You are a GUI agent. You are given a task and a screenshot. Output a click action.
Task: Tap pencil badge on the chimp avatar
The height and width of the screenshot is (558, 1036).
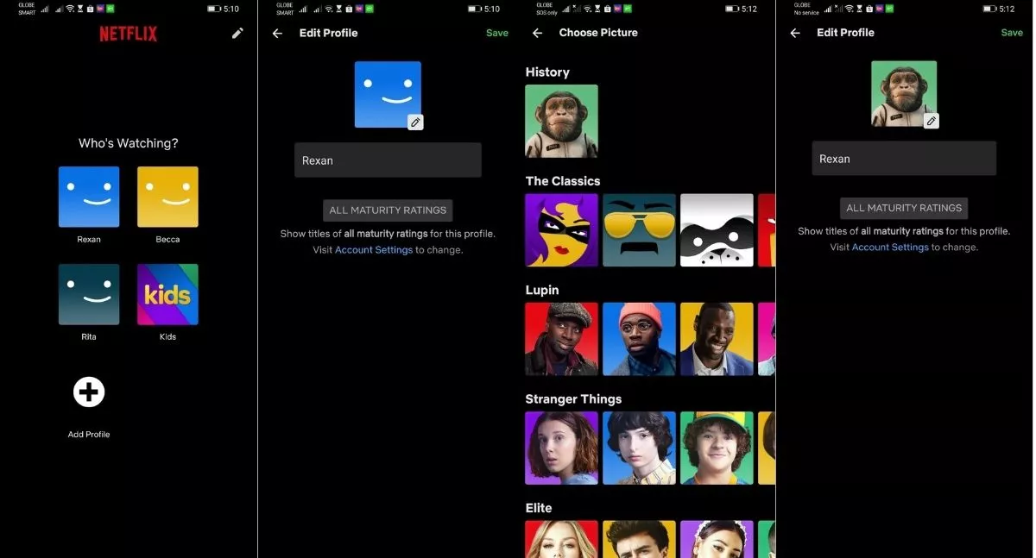pos(931,121)
